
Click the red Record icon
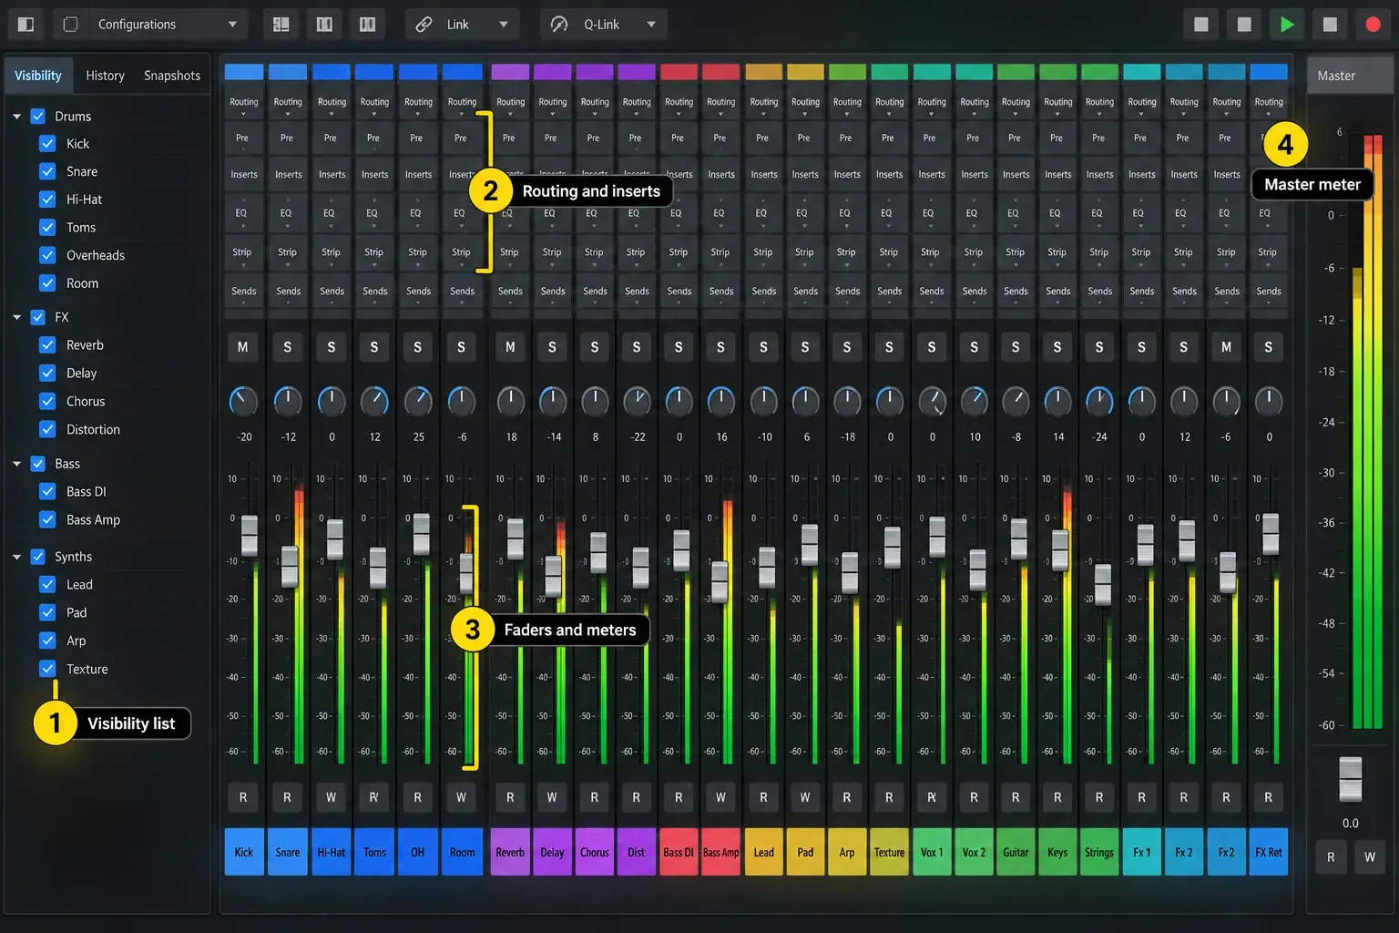tap(1373, 25)
